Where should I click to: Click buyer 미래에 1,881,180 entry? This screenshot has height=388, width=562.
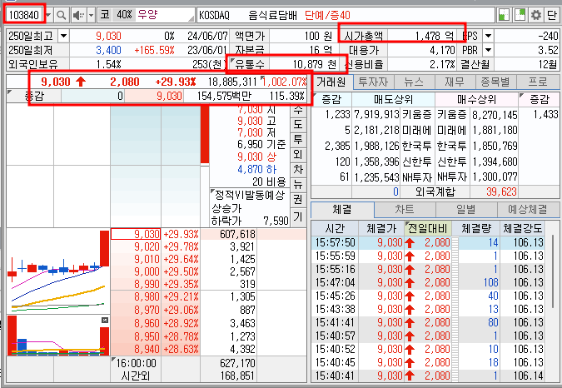click(x=477, y=130)
